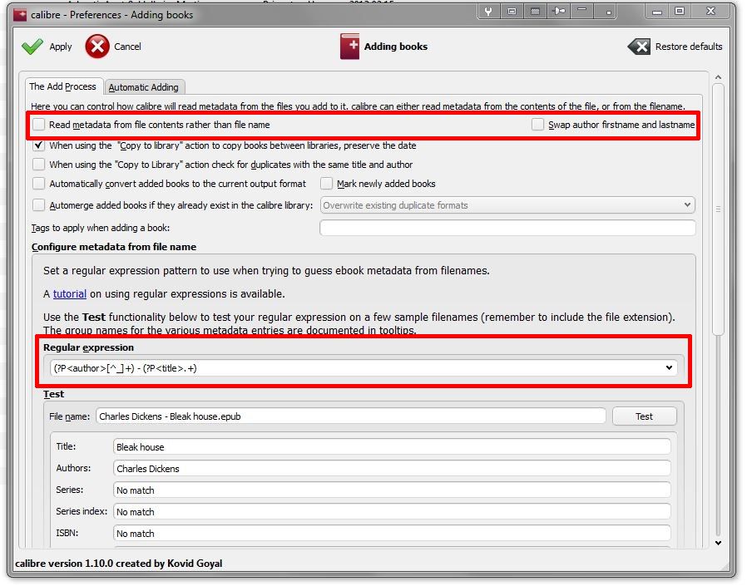Click the Restore defaults arrow icon
The height and width of the screenshot is (586, 747).
click(x=639, y=47)
